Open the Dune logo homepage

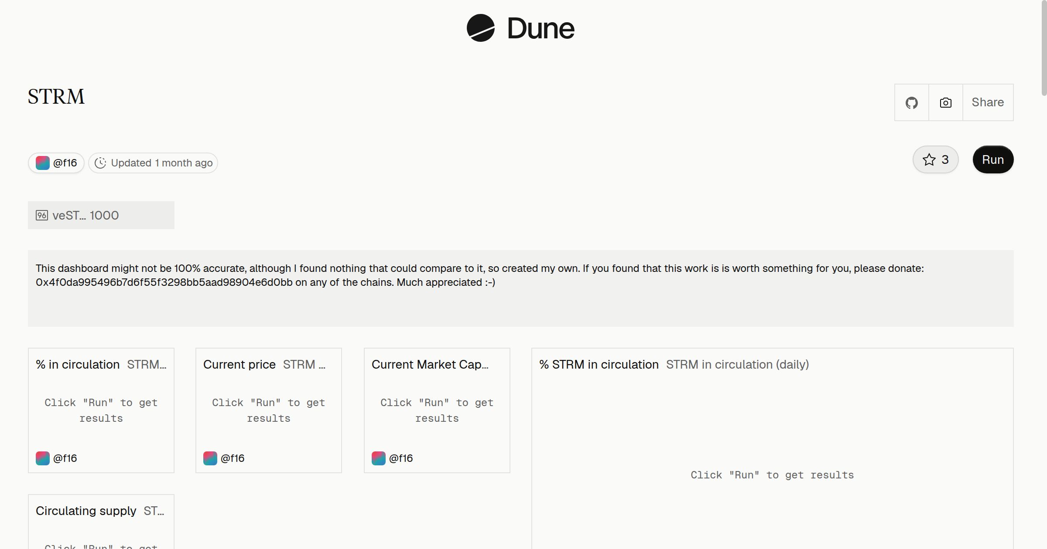click(520, 28)
